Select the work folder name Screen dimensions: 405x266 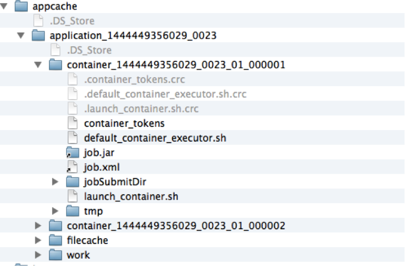[78, 255]
